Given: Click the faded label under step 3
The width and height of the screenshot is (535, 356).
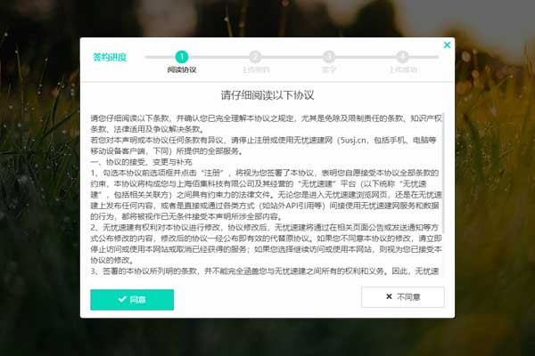Looking at the screenshot, I should pyautogui.click(x=329, y=69).
